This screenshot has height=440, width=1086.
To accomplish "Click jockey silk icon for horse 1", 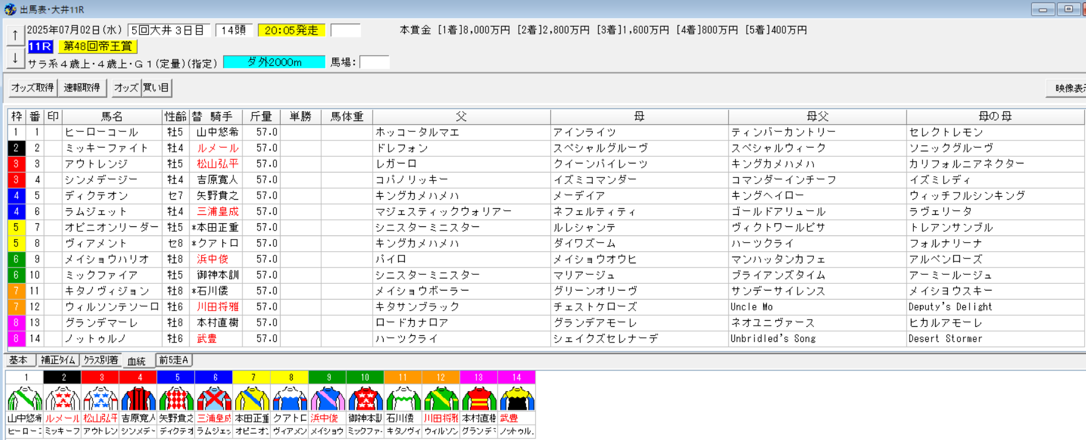I will (25, 398).
